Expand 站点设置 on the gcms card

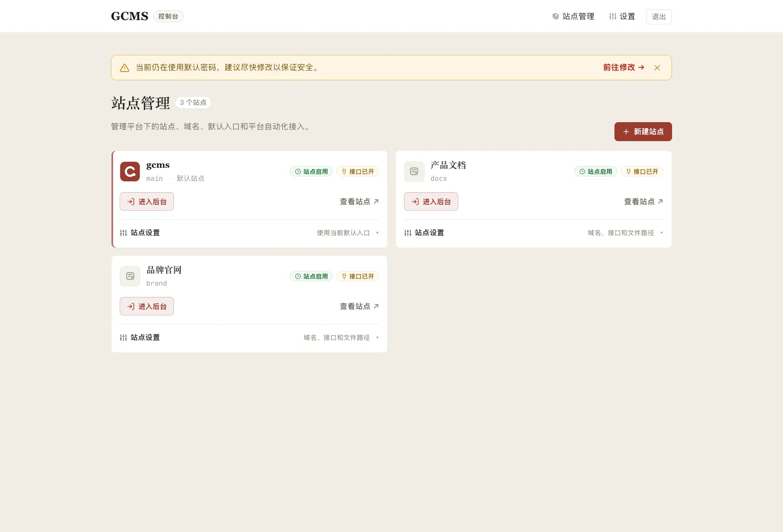coord(249,233)
